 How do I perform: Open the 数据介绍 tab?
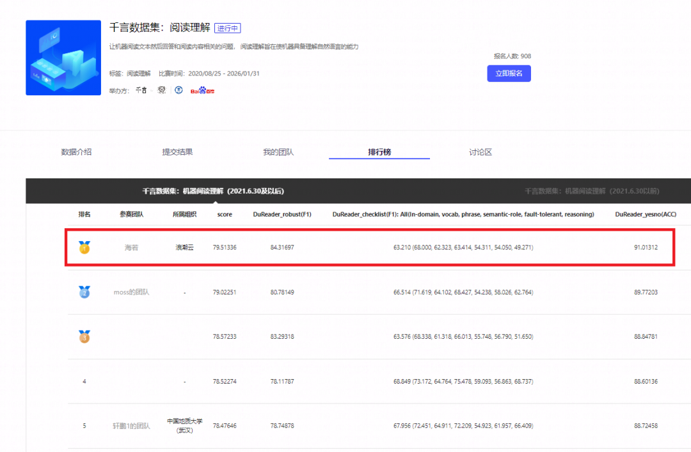pos(76,152)
